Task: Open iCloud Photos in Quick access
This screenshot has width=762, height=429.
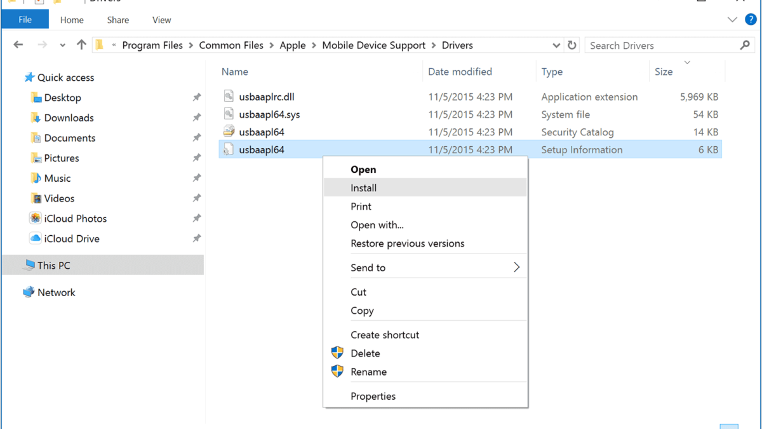Action: pos(75,219)
